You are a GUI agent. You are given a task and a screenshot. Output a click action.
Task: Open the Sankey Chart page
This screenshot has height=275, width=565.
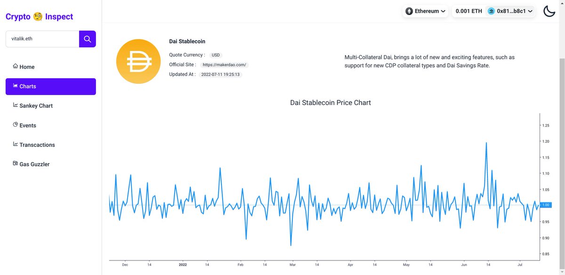(x=51, y=106)
